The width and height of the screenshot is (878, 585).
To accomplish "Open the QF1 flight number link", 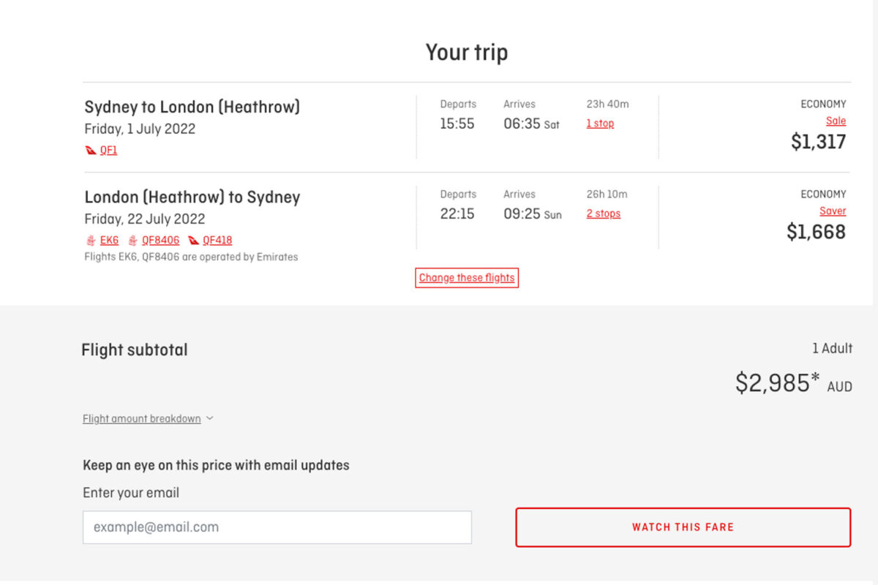I will (x=108, y=151).
